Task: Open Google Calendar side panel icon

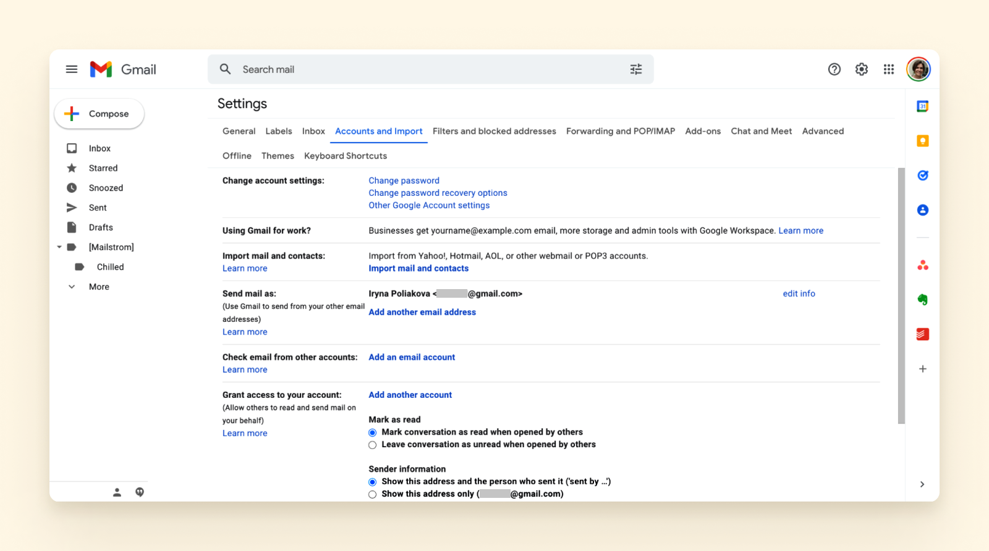Action: pyautogui.click(x=923, y=106)
